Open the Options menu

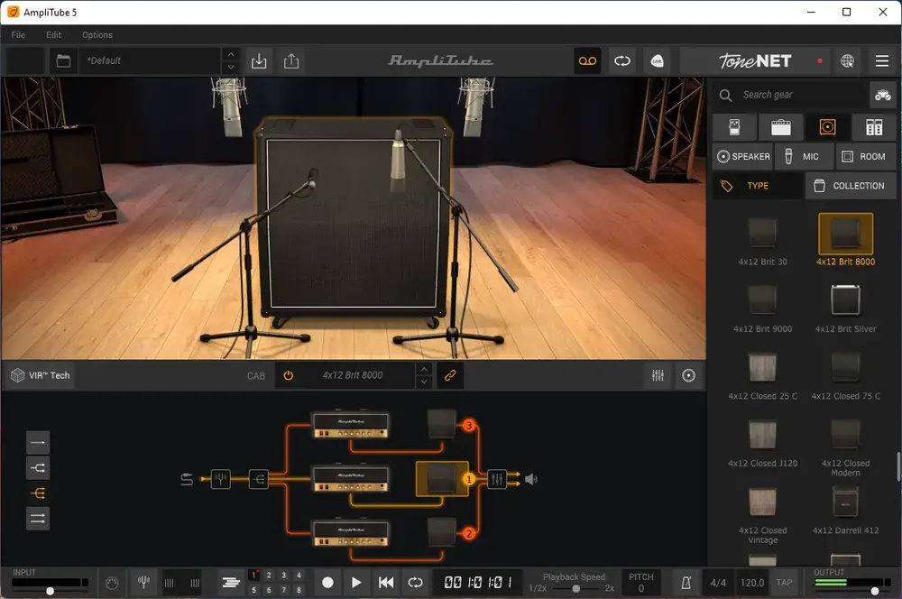click(97, 34)
